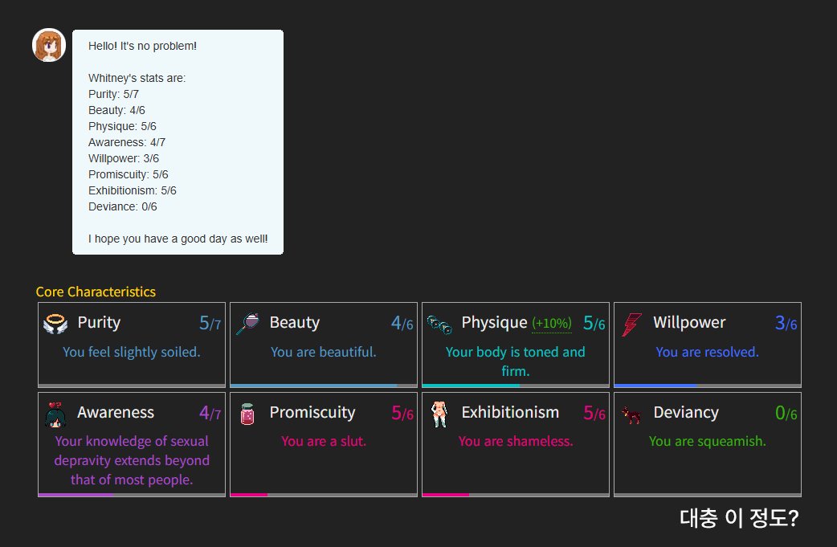The image size is (837, 547).
Task: Click the Beauty 4/6 value in its card
Action: 402,323
